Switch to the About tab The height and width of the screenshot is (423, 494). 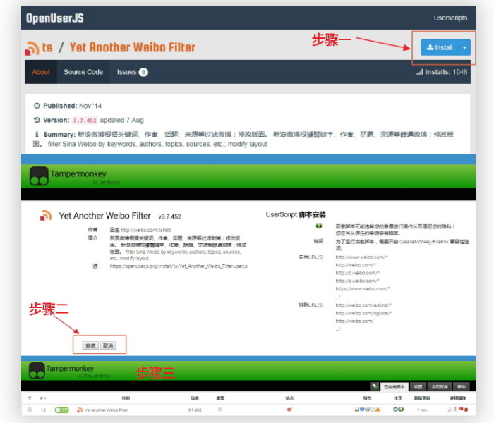pyautogui.click(x=41, y=72)
